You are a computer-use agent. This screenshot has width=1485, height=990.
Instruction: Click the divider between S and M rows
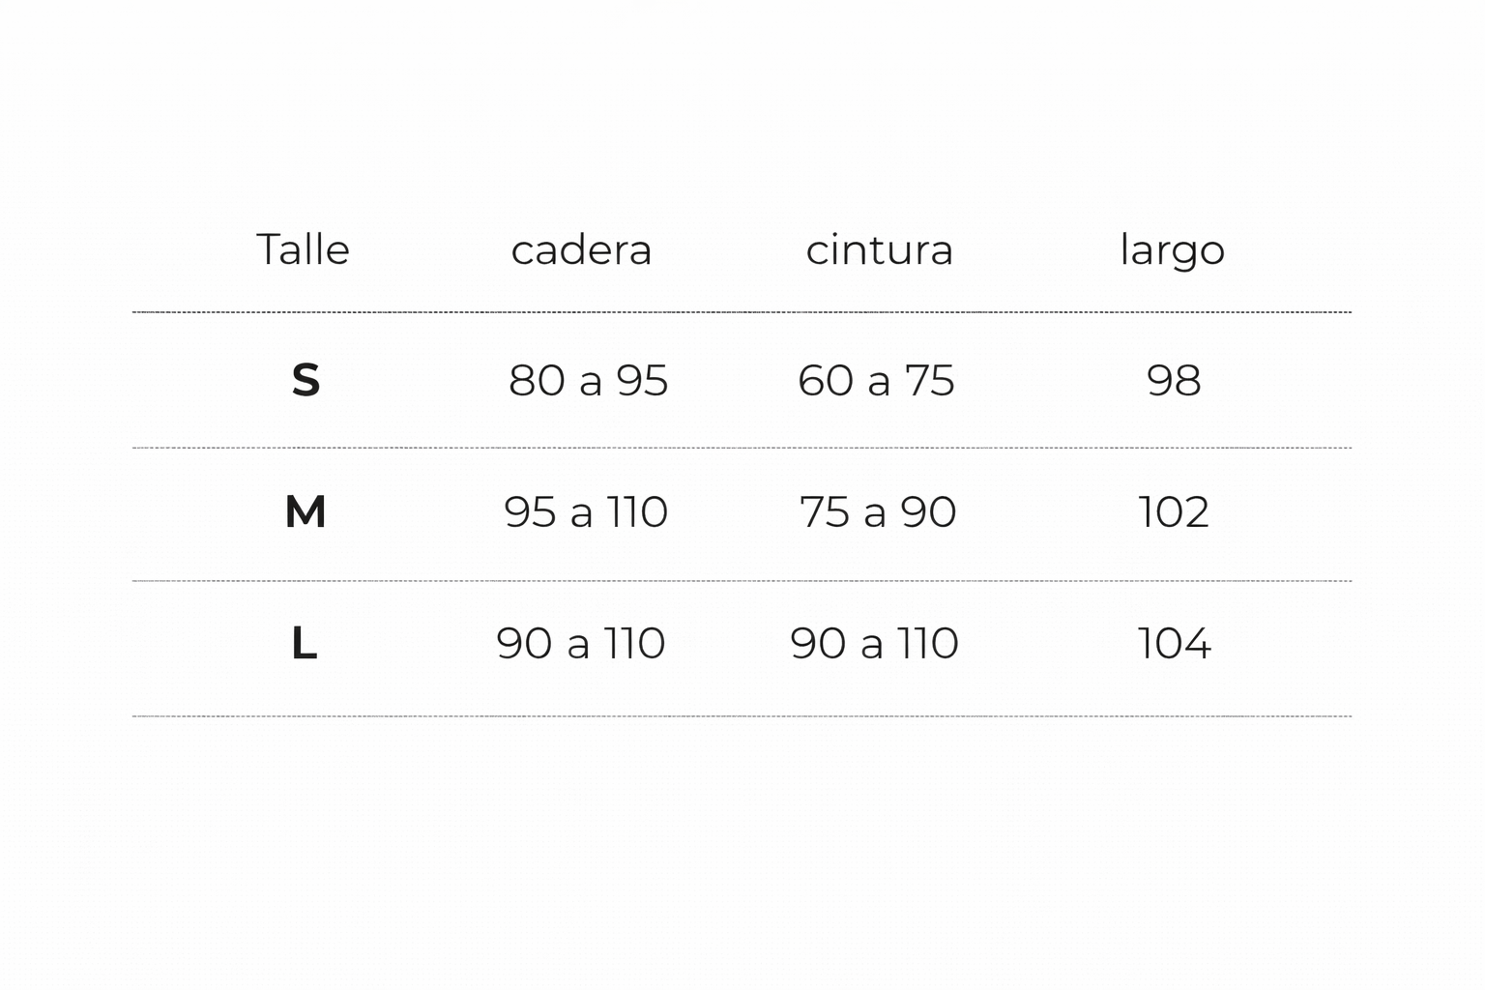[x=742, y=448]
